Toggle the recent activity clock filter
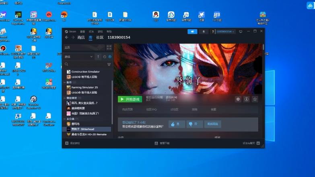The height and width of the screenshot is (177, 315). [x=105, y=57]
